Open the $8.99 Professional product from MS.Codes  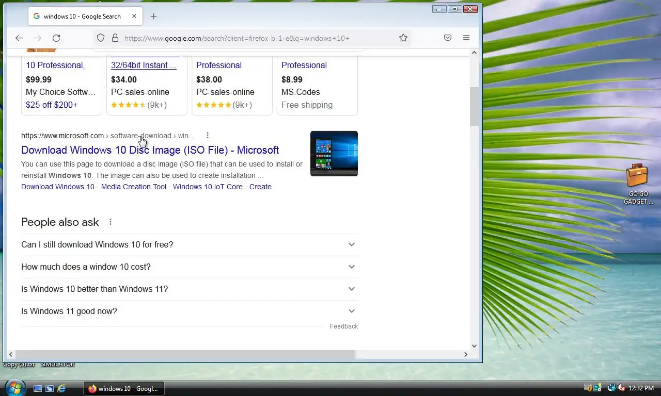tap(304, 65)
